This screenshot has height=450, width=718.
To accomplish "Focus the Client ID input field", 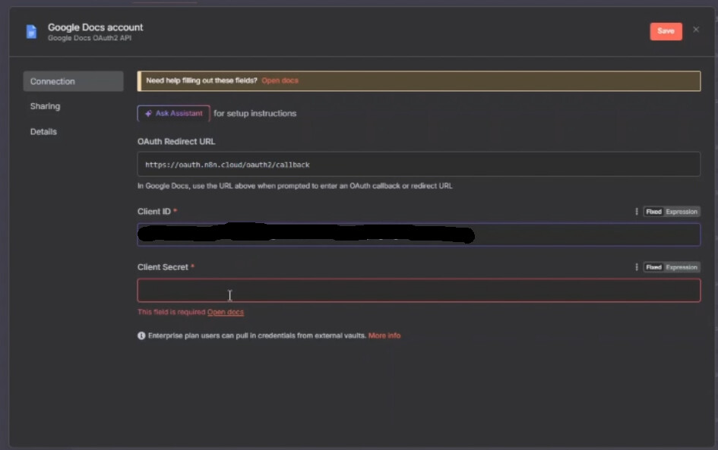I will coord(419,234).
